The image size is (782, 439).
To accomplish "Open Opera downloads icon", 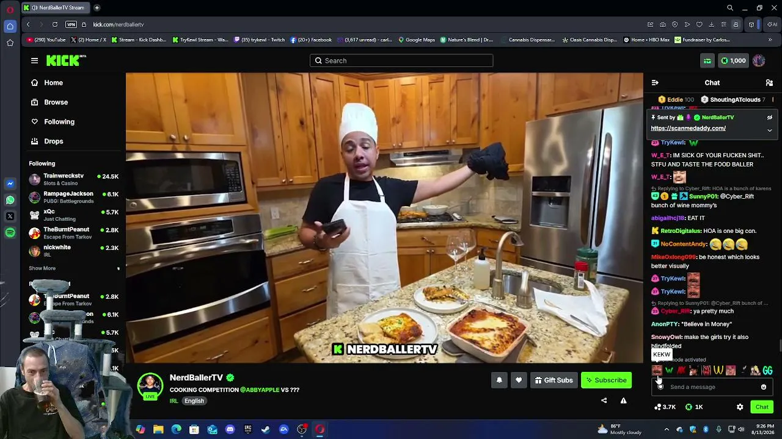I will tap(711, 24).
